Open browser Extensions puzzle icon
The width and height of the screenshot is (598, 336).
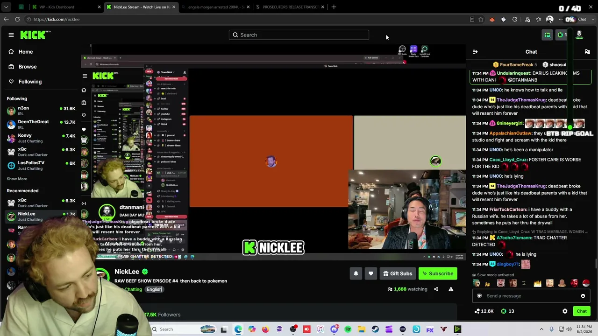[515, 20]
